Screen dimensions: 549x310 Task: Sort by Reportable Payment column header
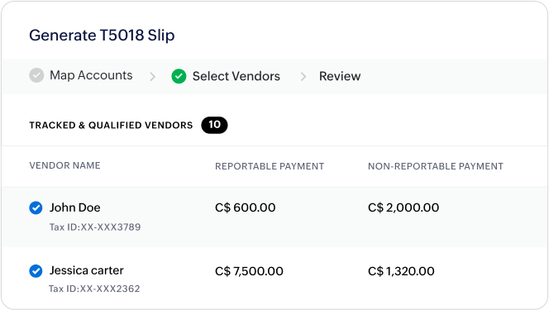(x=270, y=166)
